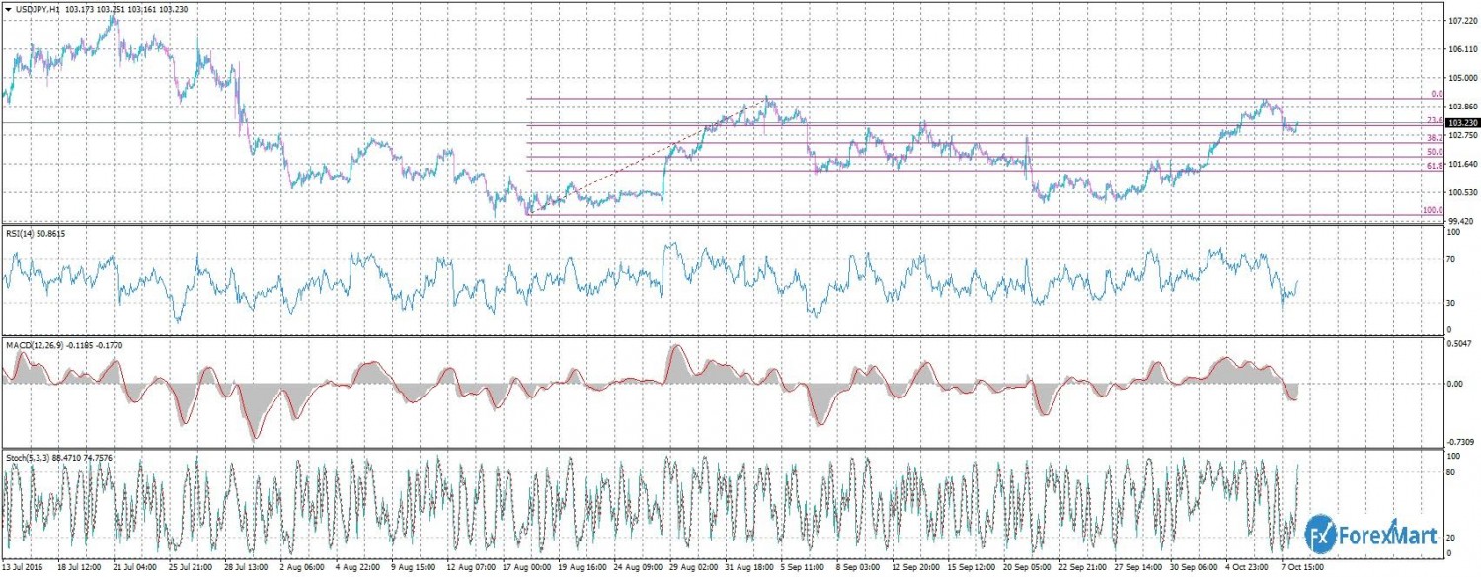Click the 5 Sep 11:00 time axis label
Screen dimensions: 1481x577
[807, 569]
